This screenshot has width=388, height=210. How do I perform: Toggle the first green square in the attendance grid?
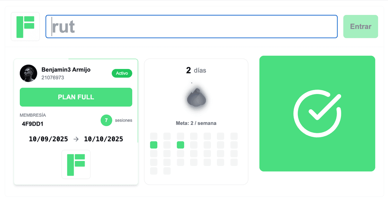coord(153,145)
